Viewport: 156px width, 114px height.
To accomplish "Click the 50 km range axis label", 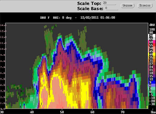I will tap(62, 112).
